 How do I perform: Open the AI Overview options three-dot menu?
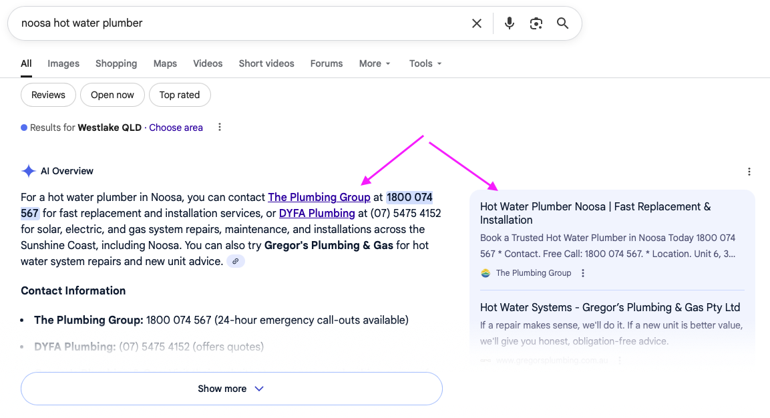tap(749, 171)
